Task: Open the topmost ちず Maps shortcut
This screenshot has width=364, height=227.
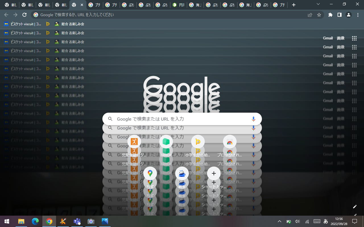Action: 150,173
